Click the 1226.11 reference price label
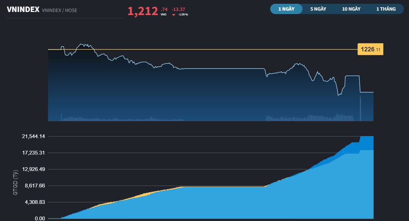The height and width of the screenshot is (221, 409). tap(370, 49)
